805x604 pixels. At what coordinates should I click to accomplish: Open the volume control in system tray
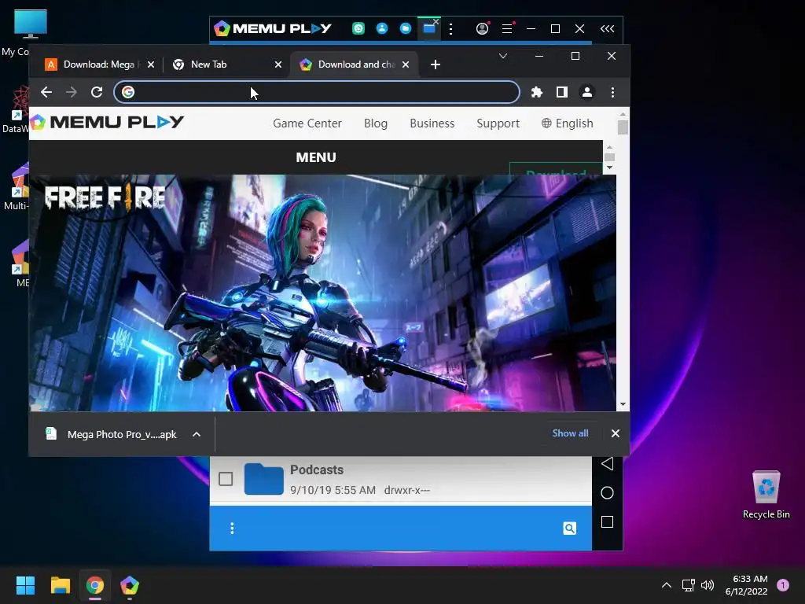(x=708, y=585)
